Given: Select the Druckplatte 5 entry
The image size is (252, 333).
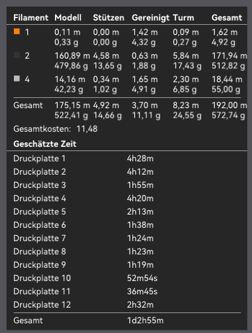Looking at the screenshot, I should (x=127, y=212).
